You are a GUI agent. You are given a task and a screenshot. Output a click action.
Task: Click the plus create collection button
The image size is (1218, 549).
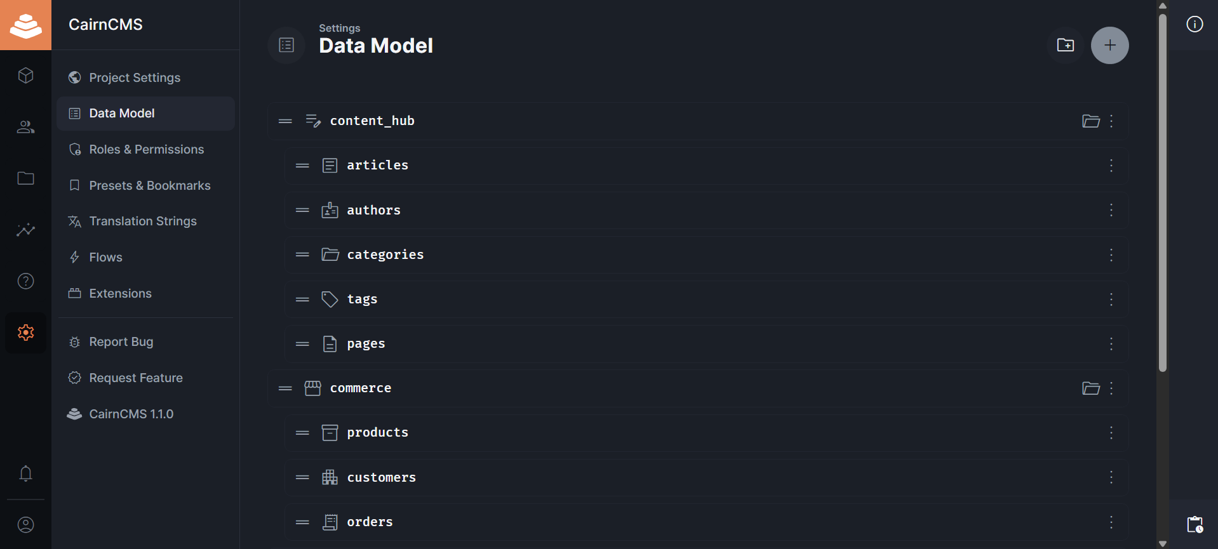pyautogui.click(x=1109, y=45)
